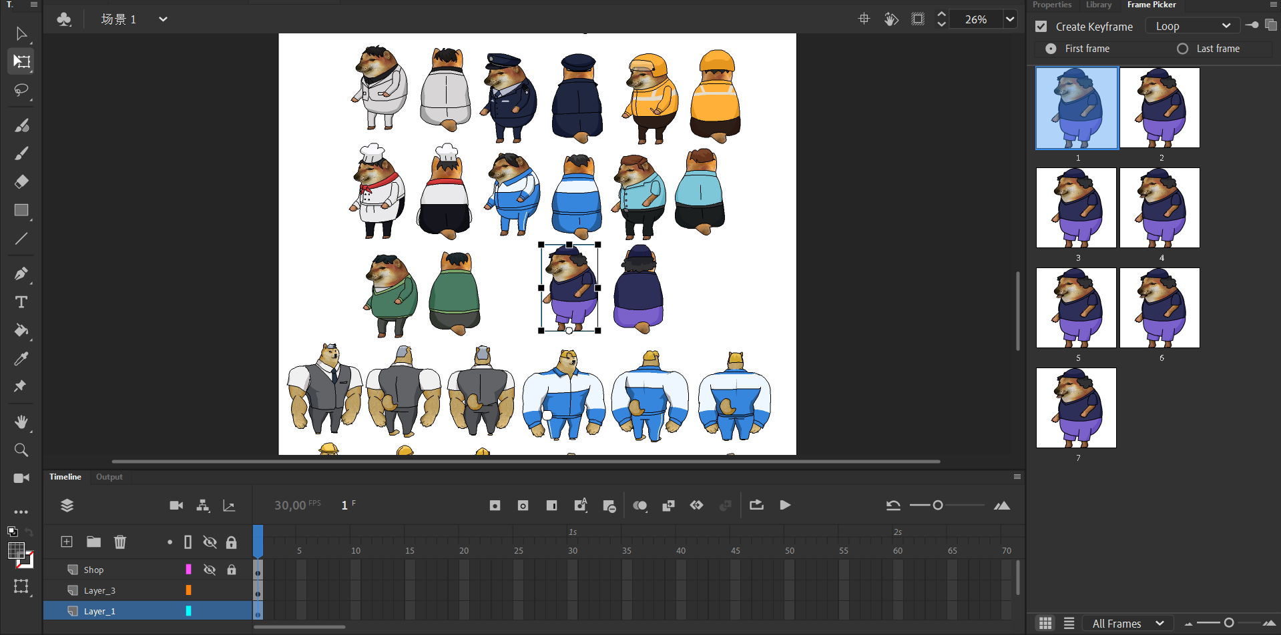The height and width of the screenshot is (635, 1281).
Task: Open the Loop dropdown in Frame Picker
Action: pyautogui.click(x=1192, y=26)
